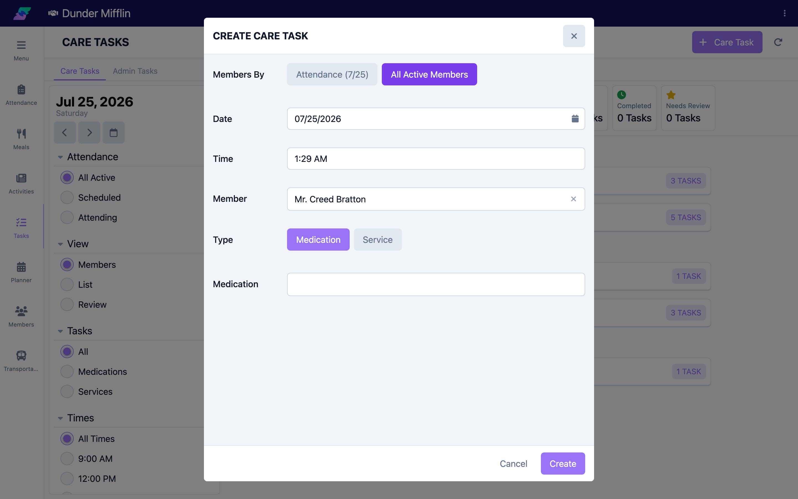Open the date picker calendar button

113,133
